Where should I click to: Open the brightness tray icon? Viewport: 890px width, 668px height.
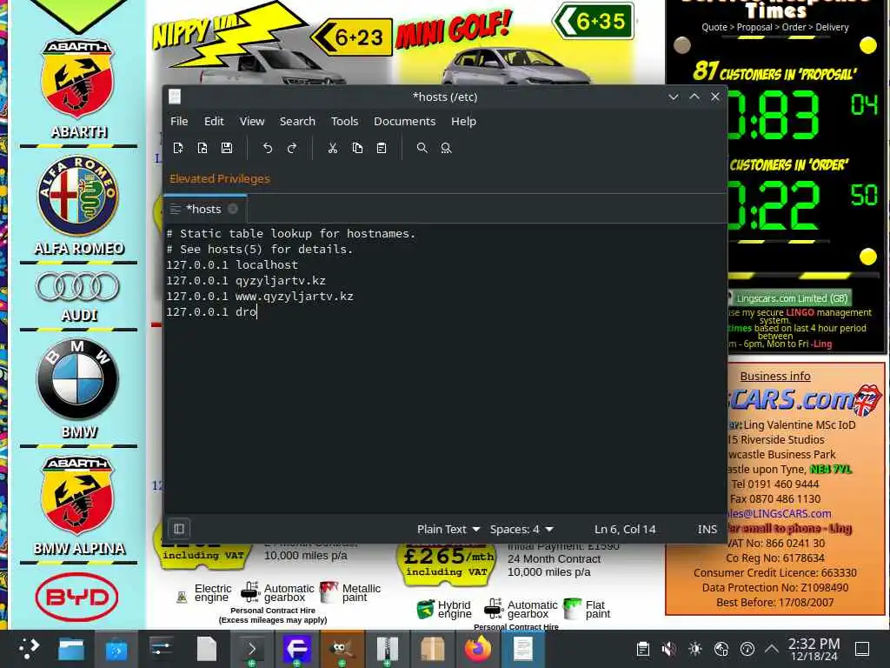click(x=695, y=649)
